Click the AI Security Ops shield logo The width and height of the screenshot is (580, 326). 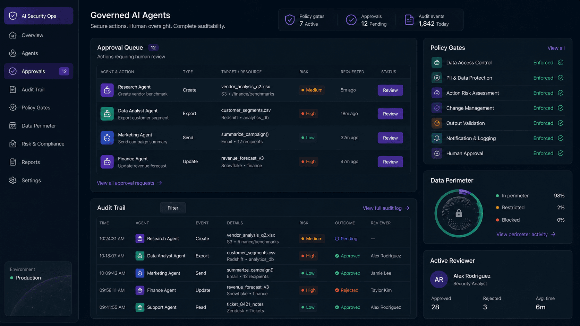13,16
